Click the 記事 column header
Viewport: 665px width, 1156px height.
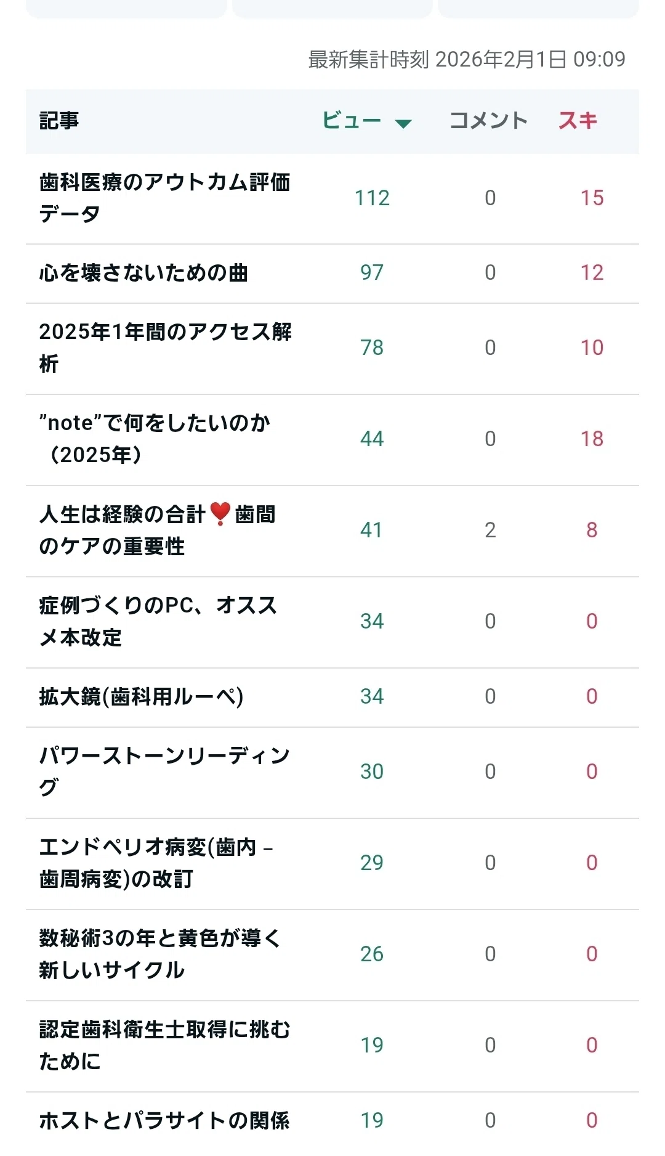59,121
